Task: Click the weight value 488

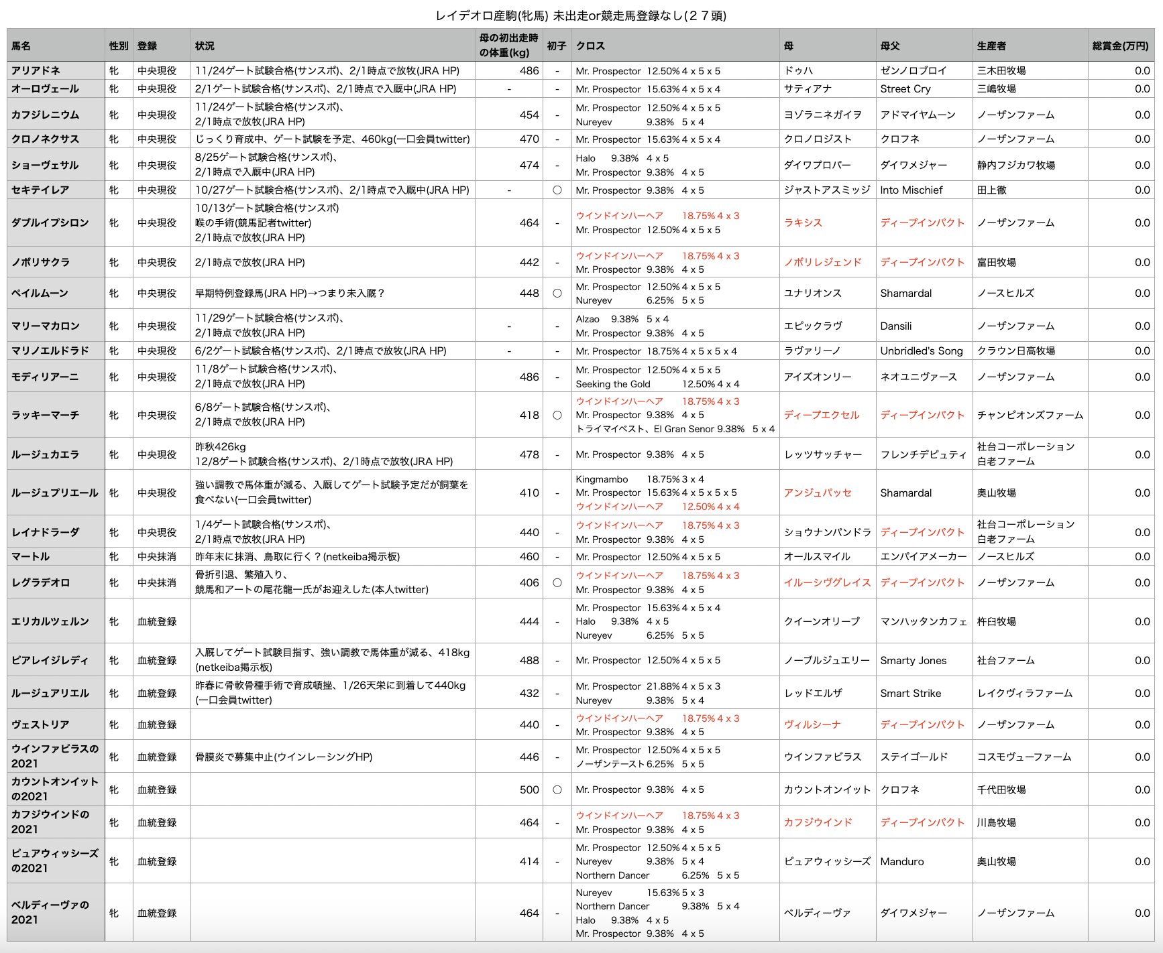Action: 529,660
